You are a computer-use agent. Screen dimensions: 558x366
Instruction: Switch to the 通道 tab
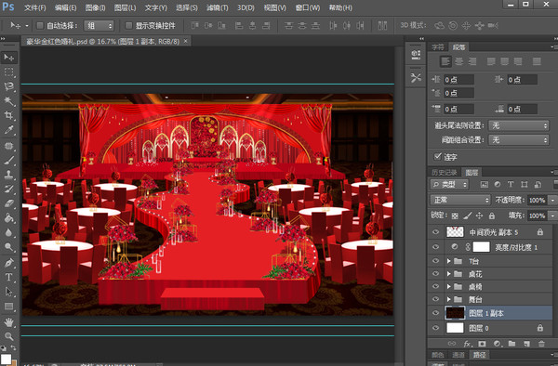click(458, 355)
